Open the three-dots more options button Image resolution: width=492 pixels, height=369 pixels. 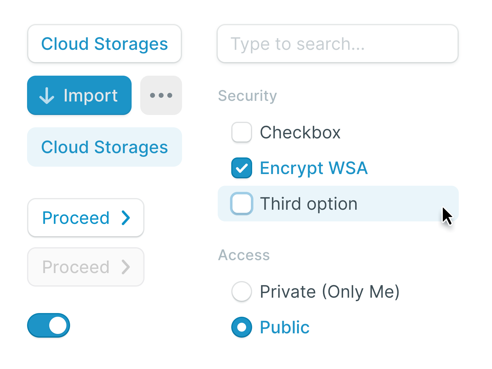coord(161,95)
